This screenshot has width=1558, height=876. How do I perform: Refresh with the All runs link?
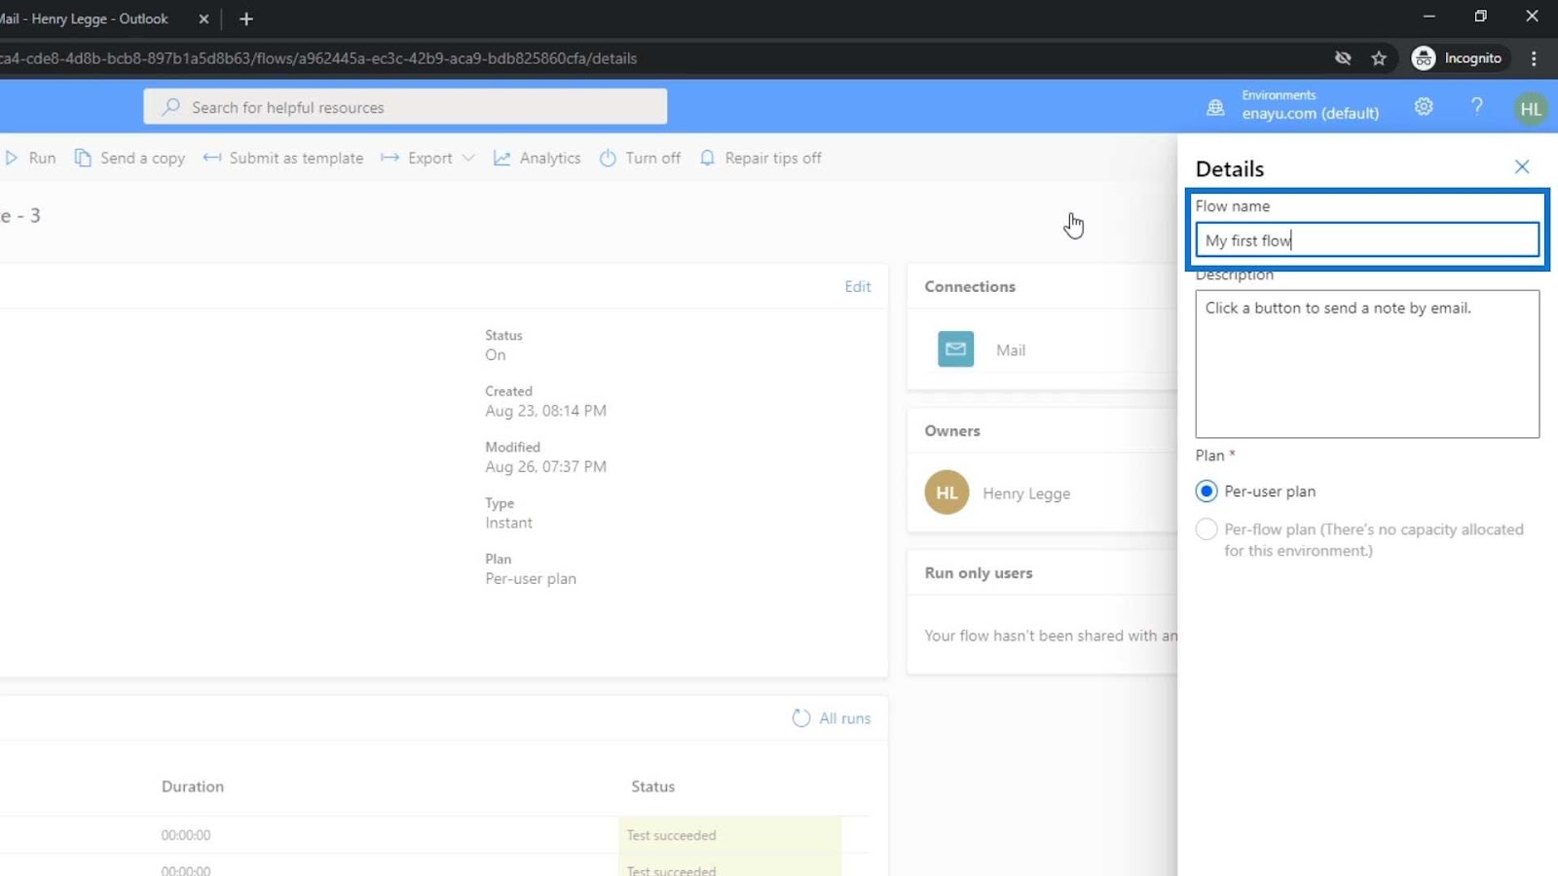[833, 718]
